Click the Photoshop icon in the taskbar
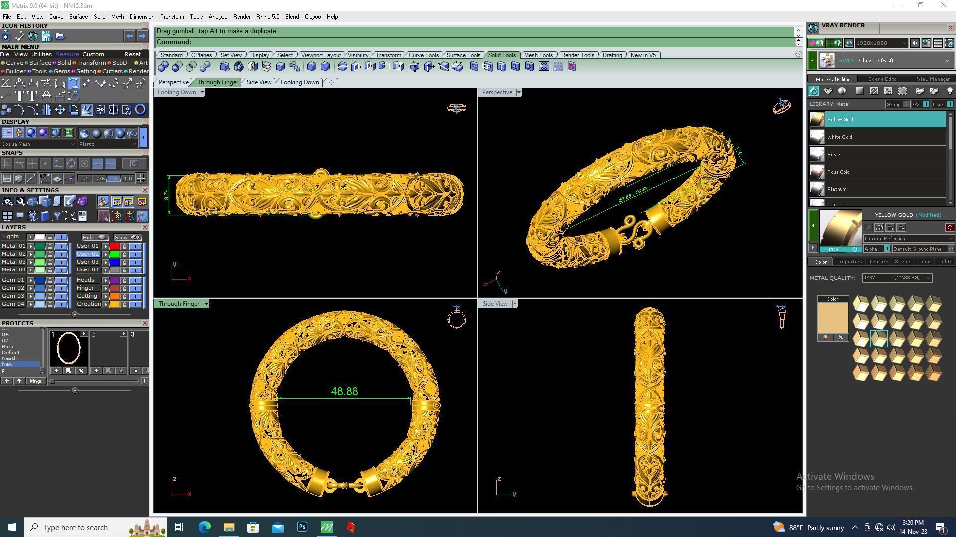956x537 pixels. (x=302, y=527)
